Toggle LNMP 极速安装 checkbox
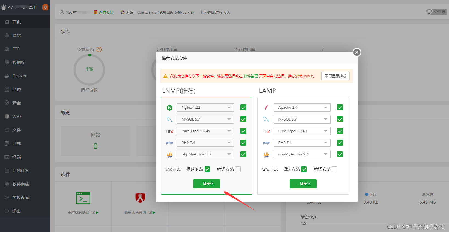 click(x=207, y=169)
